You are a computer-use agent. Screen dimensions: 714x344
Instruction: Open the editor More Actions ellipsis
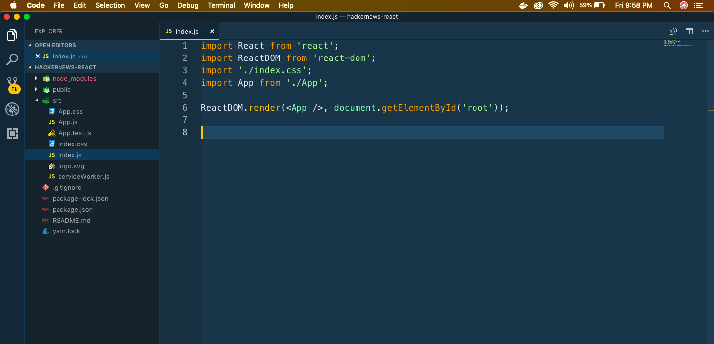pyautogui.click(x=705, y=31)
